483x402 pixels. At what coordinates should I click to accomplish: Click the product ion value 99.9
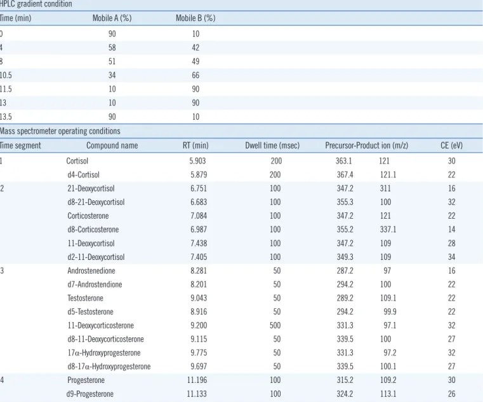click(390, 312)
